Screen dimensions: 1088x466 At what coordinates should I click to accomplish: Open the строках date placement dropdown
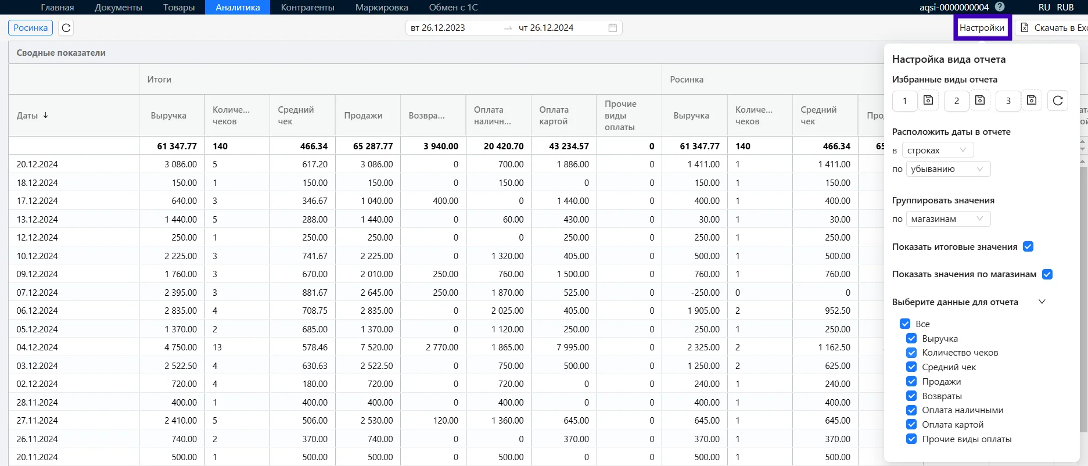[938, 150]
